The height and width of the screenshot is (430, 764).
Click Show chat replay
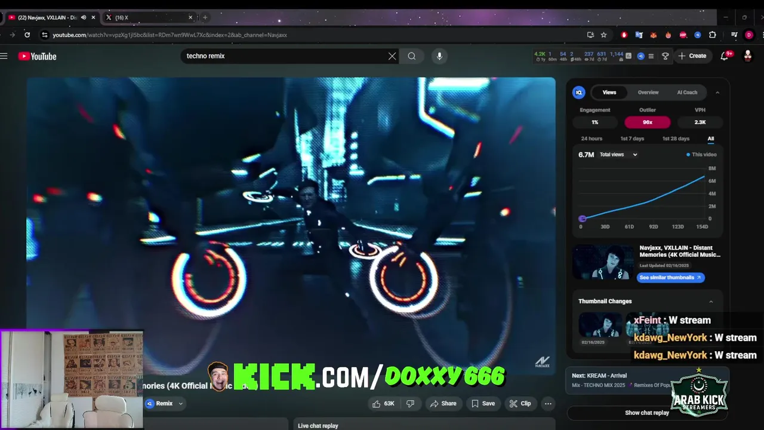click(x=646, y=413)
